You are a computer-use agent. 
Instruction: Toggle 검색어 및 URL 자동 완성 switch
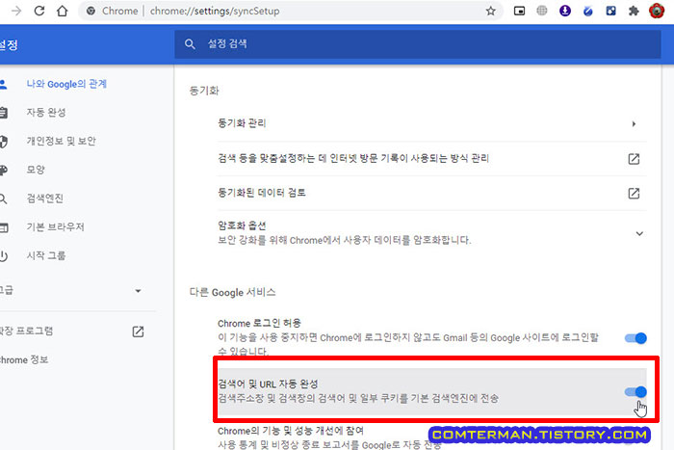[635, 391]
